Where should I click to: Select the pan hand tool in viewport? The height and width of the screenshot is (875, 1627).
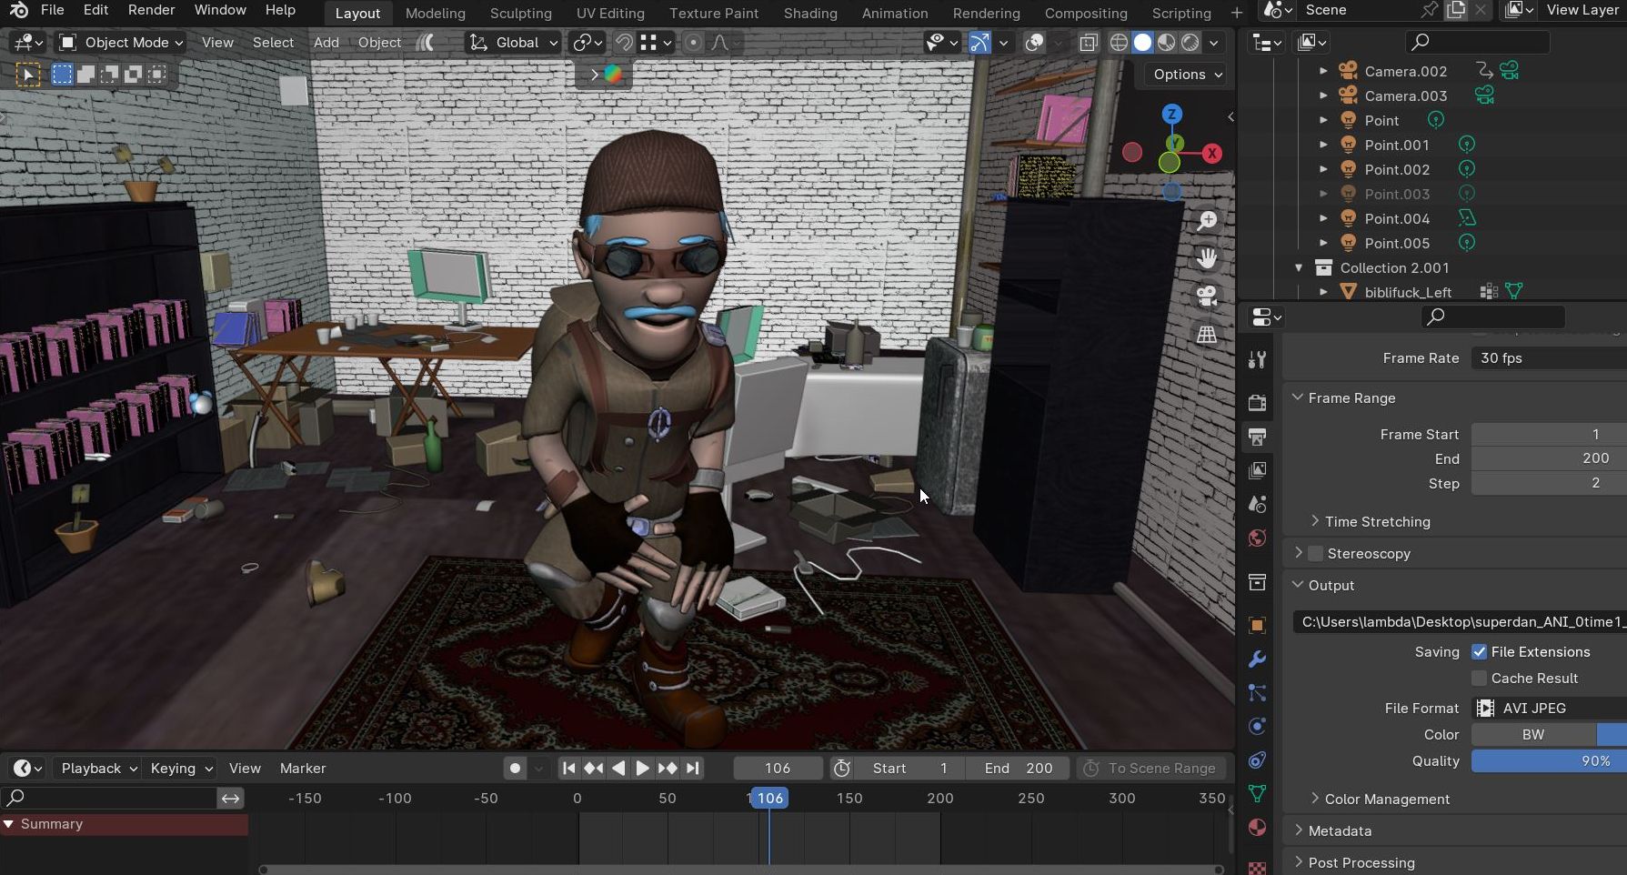point(1207,259)
